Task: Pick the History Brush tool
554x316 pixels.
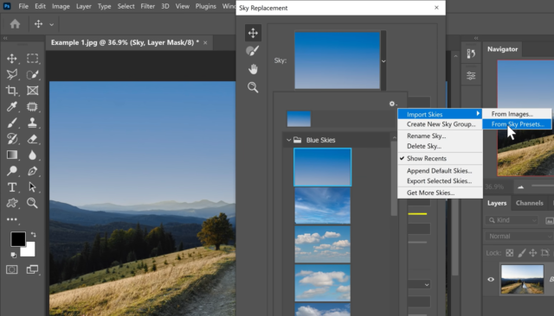Action: (x=11, y=139)
